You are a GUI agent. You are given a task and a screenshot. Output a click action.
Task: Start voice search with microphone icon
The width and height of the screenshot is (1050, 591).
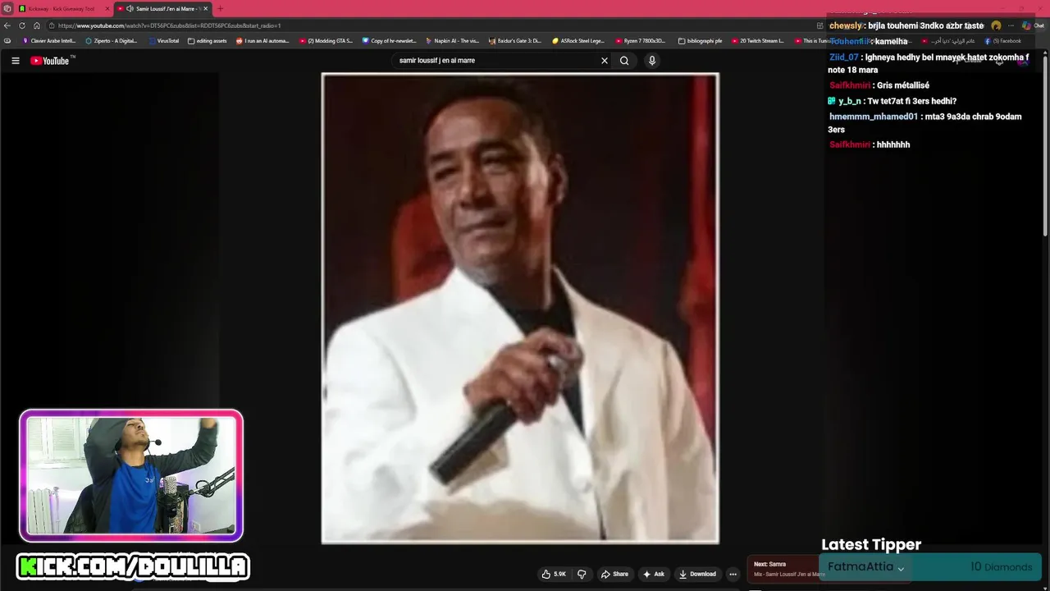(652, 61)
